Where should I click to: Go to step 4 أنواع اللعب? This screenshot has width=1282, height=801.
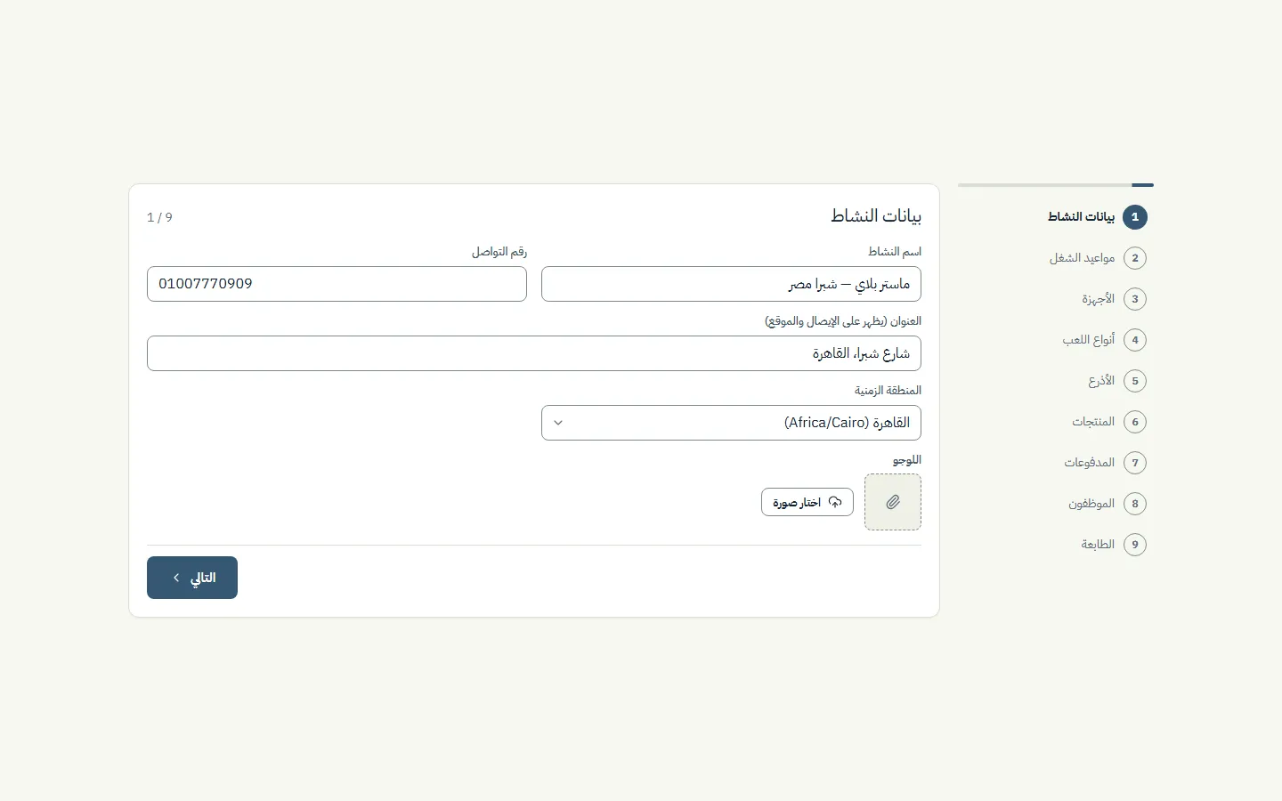pos(1104,340)
